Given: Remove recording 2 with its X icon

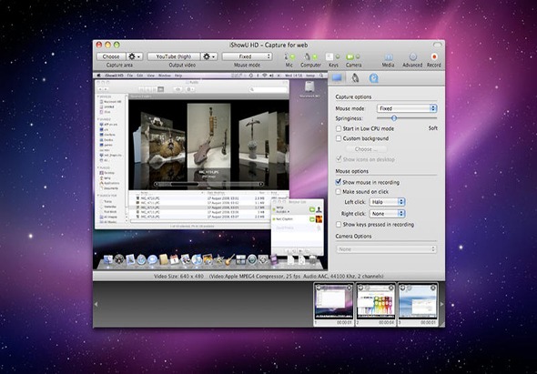Looking at the screenshot, I should coord(391,288).
